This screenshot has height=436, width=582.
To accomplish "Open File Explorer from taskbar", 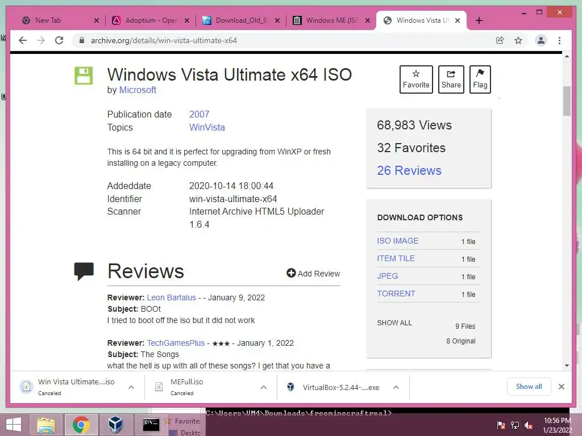I will coord(45,425).
